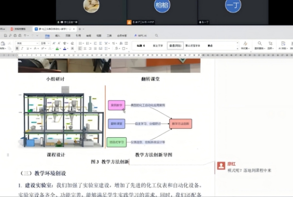This screenshot has height=197, width=293.
Task: Decrease font size with shrink-font icon
Action: coord(59,43)
